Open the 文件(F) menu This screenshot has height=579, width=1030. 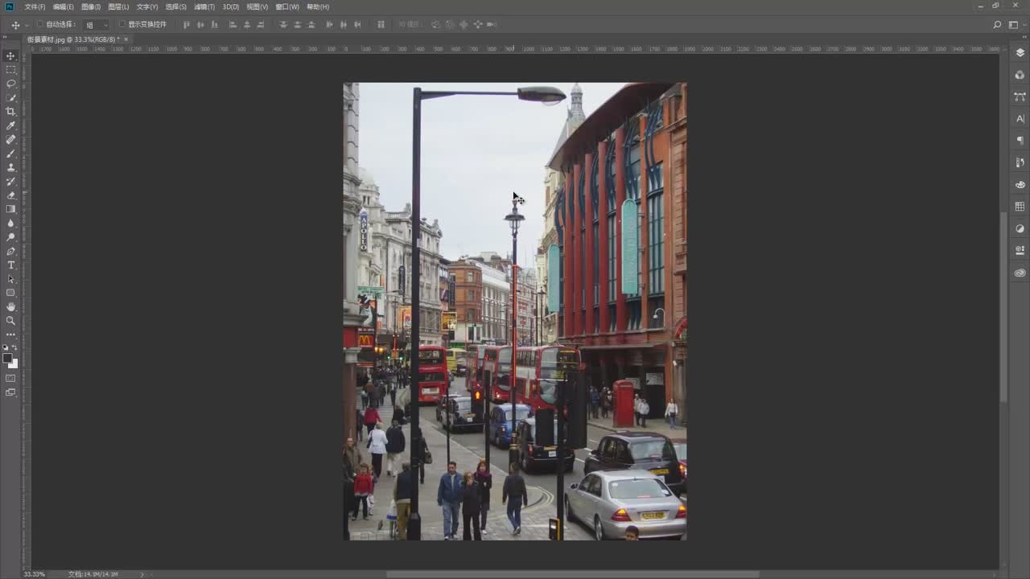pyautogui.click(x=35, y=6)
